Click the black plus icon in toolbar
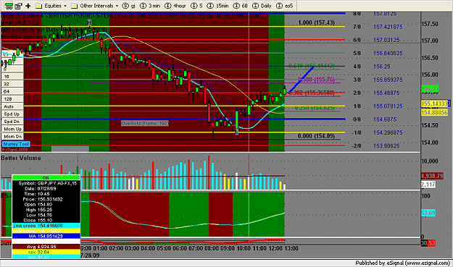This screenshot has height=267, width=453. [28, 6]
